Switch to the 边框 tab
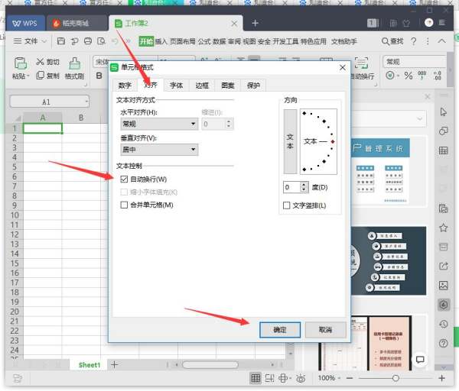 [202, 86]
